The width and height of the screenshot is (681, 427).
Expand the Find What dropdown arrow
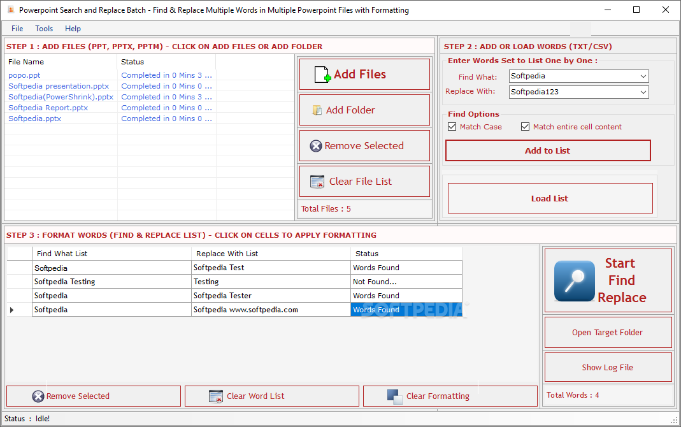(643, 76)
